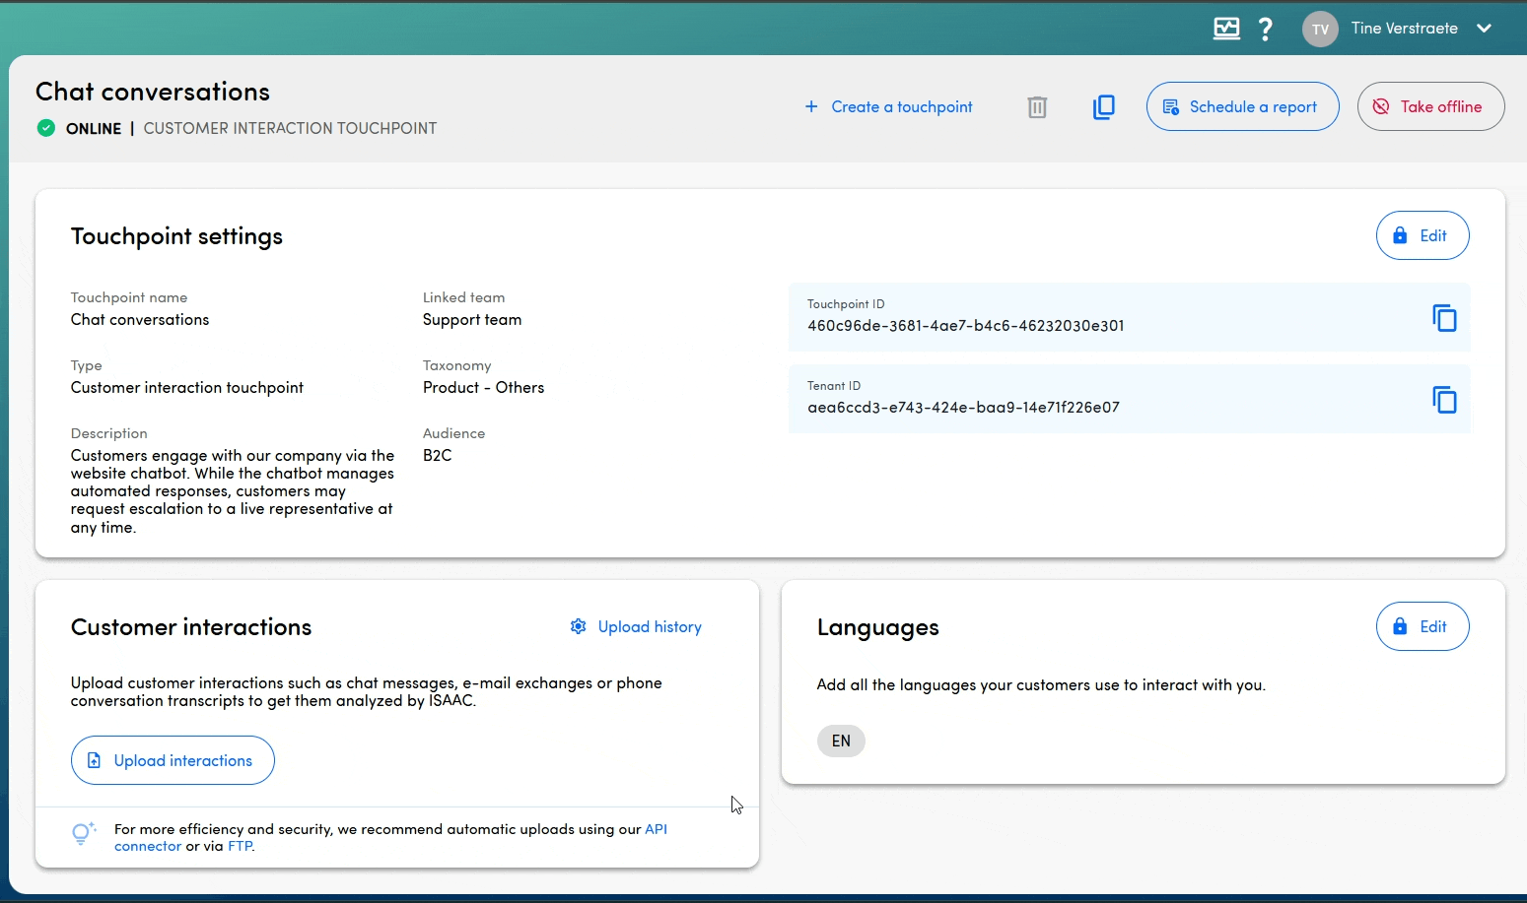The image size is (1527, 903).
Task: Open the activity monitor icon in header
Action: [x=1226, y=29]
